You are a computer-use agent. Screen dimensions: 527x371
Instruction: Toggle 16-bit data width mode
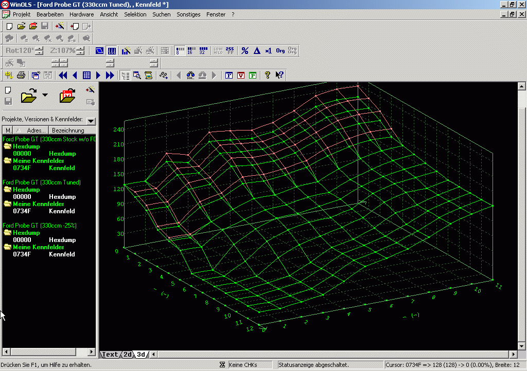click(x=191, y=51)
